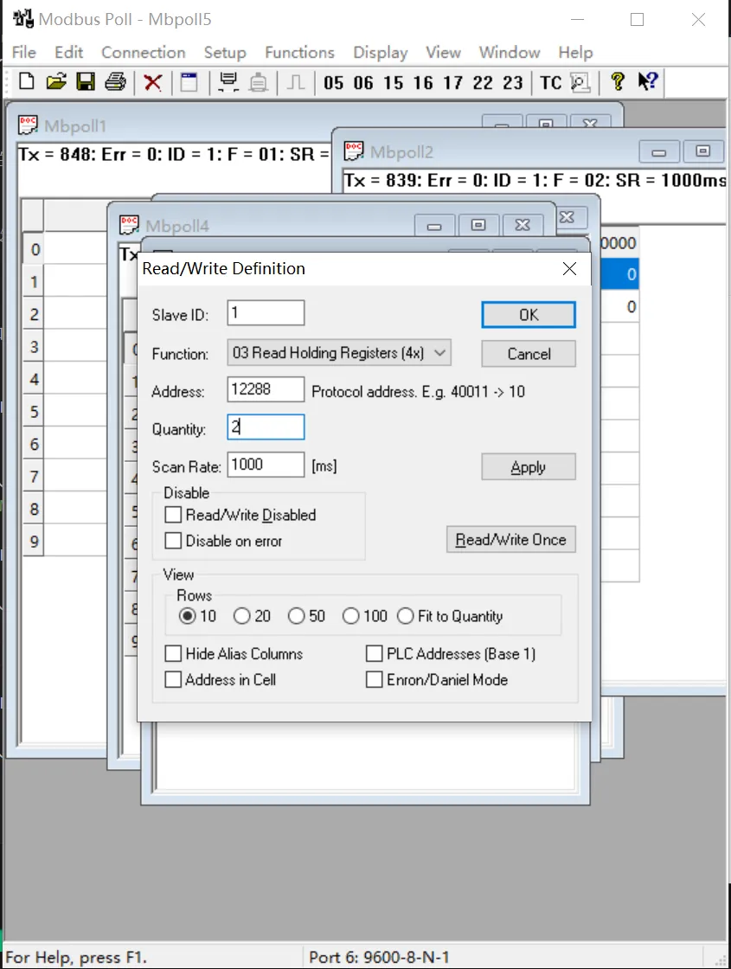Open the Help menu
The height and width of the screenshot is (969, 731).
(x=575, y=53)
